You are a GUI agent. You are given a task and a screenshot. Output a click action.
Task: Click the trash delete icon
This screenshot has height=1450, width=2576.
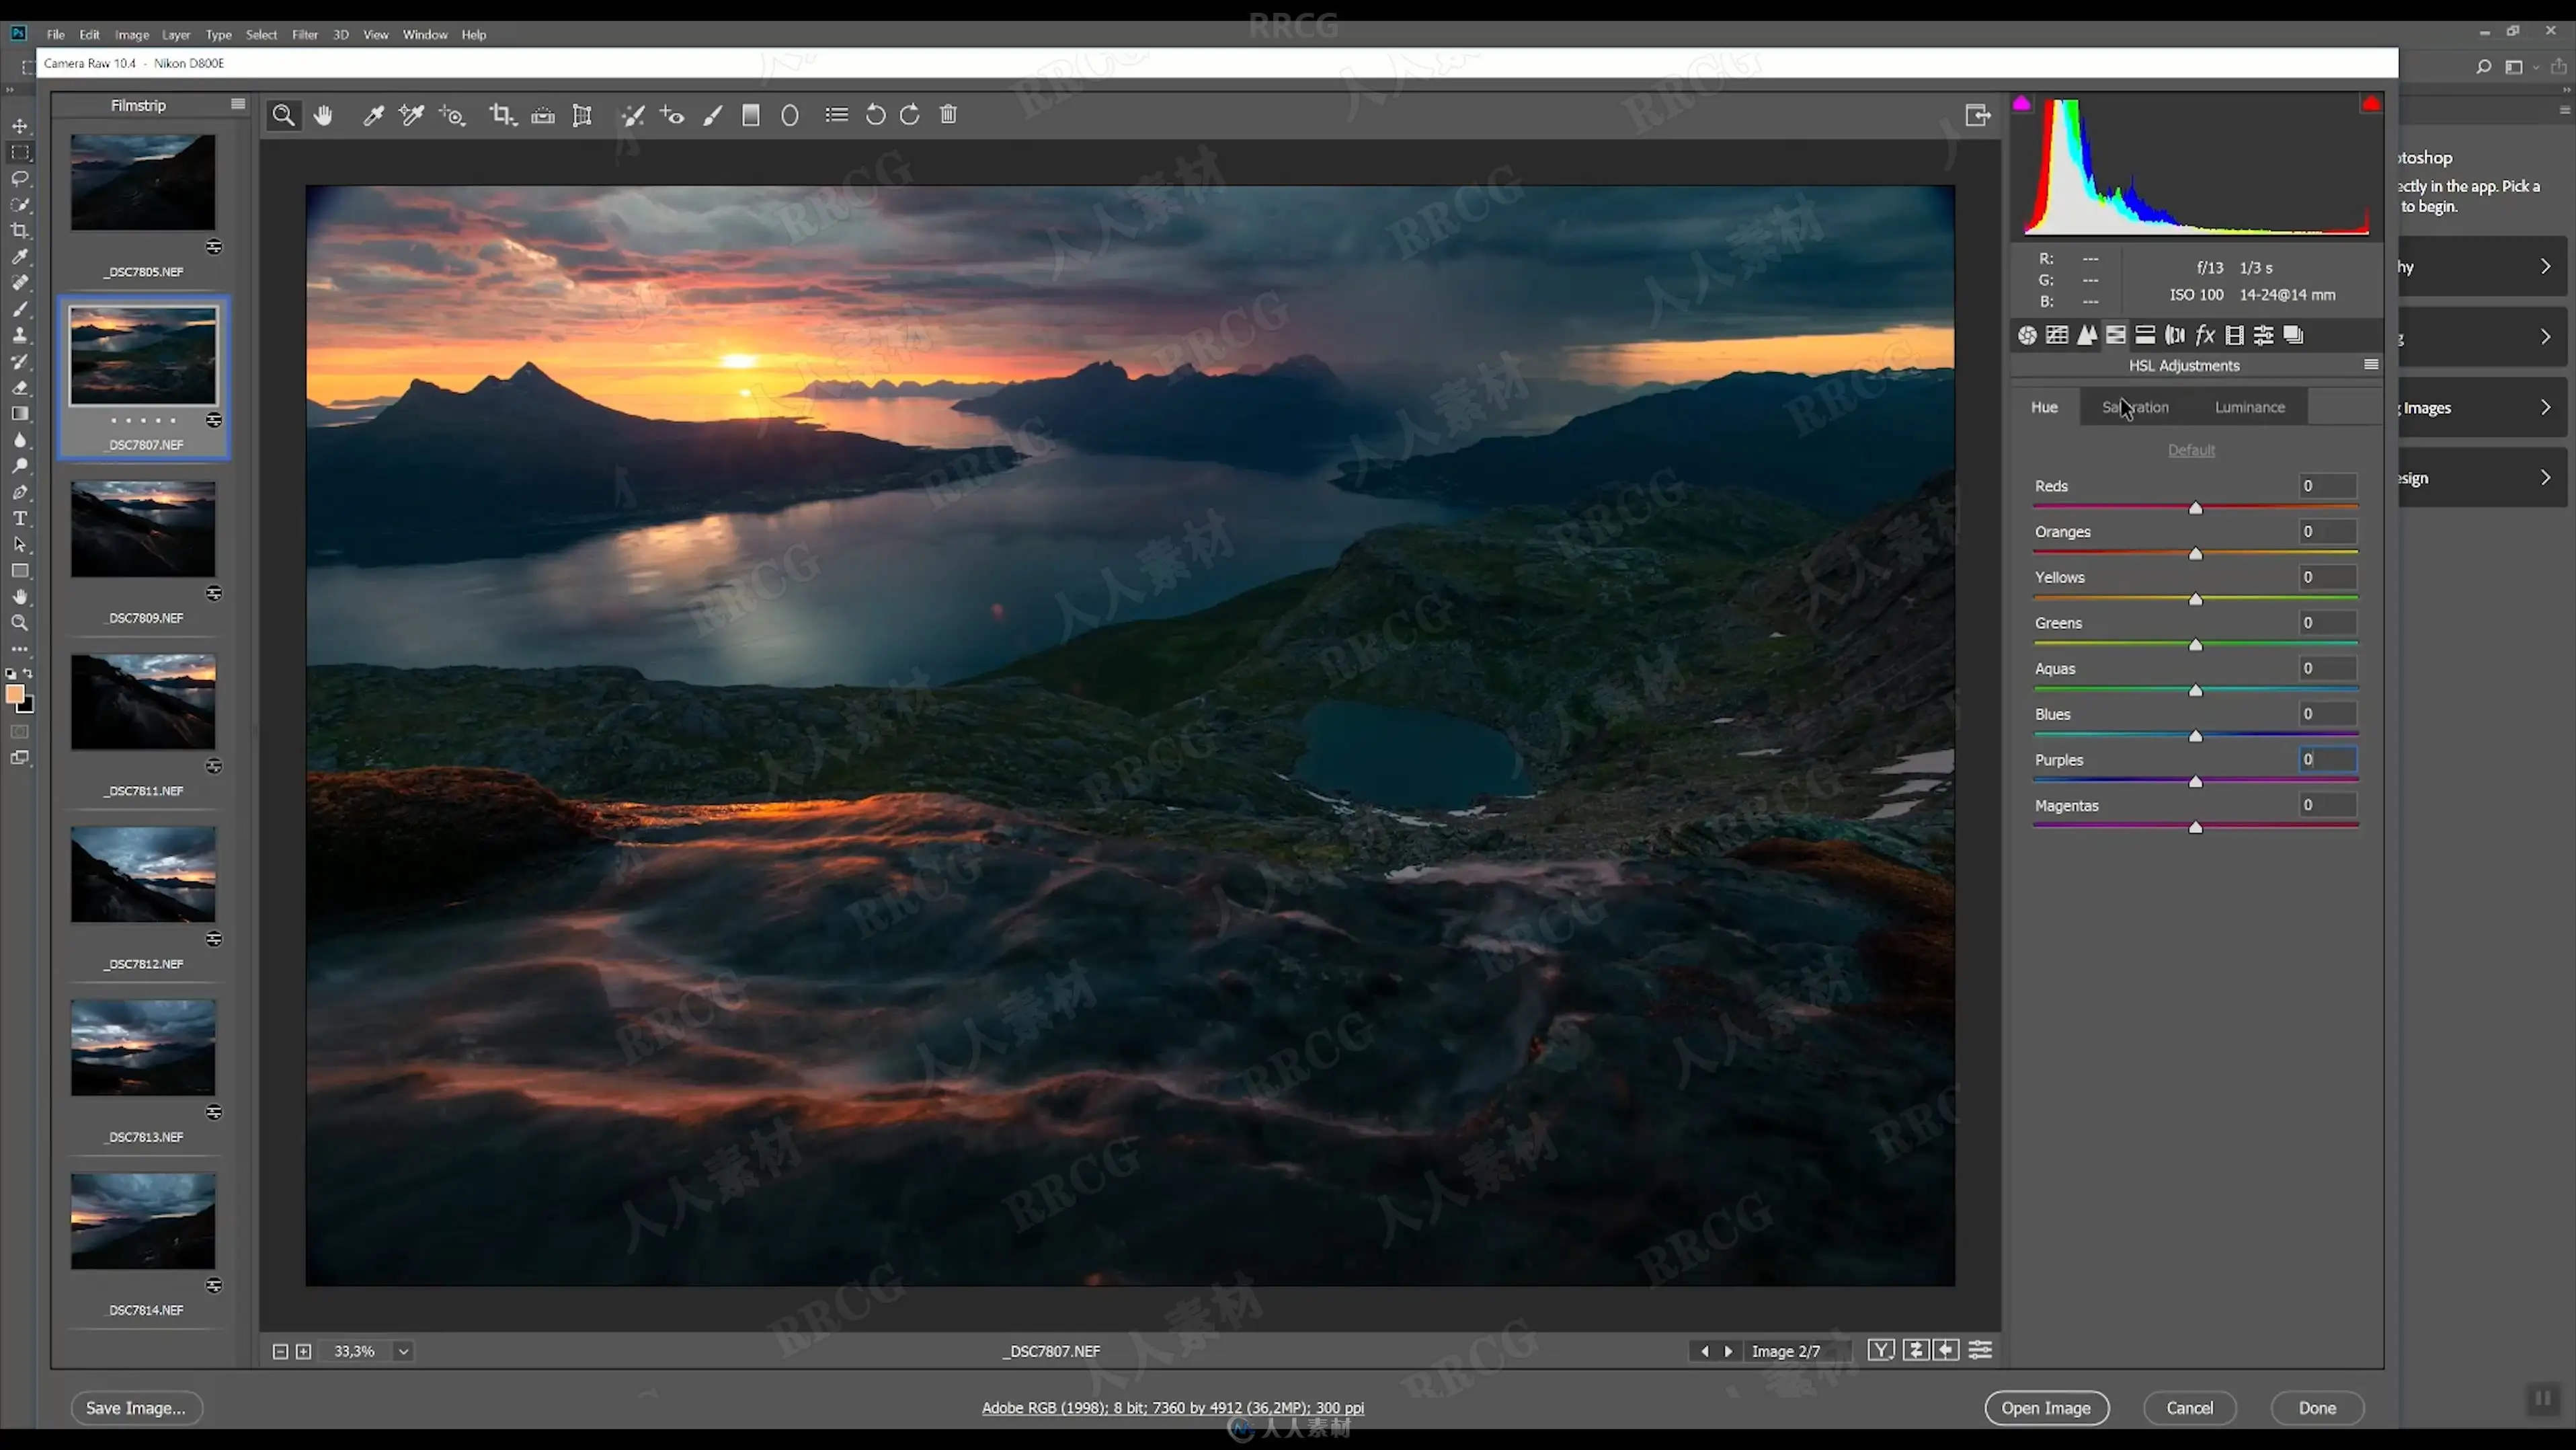949,115
